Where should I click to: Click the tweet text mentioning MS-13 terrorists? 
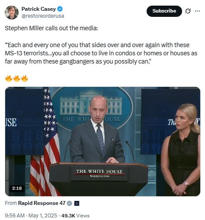click(101, 53)
